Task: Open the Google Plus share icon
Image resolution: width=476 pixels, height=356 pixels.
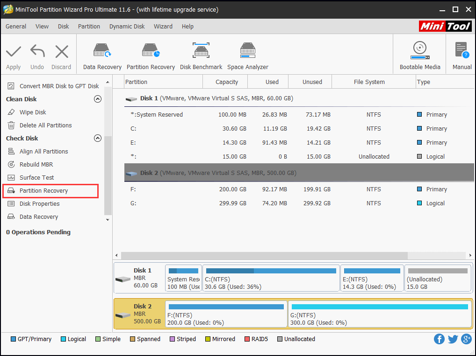Action: 466,339
